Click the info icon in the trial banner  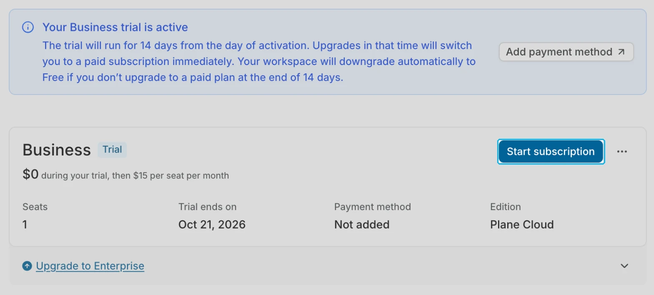pos(28,27)
